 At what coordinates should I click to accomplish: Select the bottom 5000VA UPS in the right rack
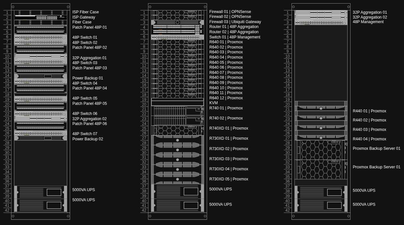(321, 205)
